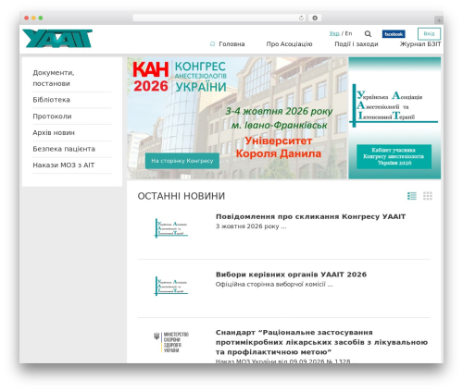Open Події і заходи menu
The image size is (463, 391).
[x=357, y=44]
